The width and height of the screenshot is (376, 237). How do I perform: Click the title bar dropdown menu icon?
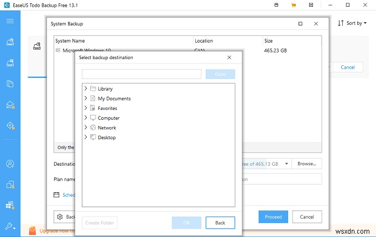(x=311, y=5)
